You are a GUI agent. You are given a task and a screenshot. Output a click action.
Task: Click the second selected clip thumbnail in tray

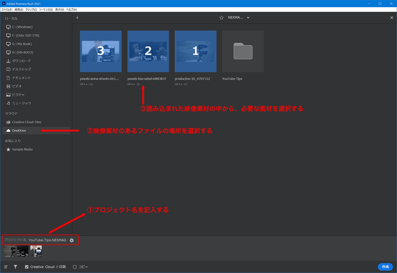[x=23, y=251]
